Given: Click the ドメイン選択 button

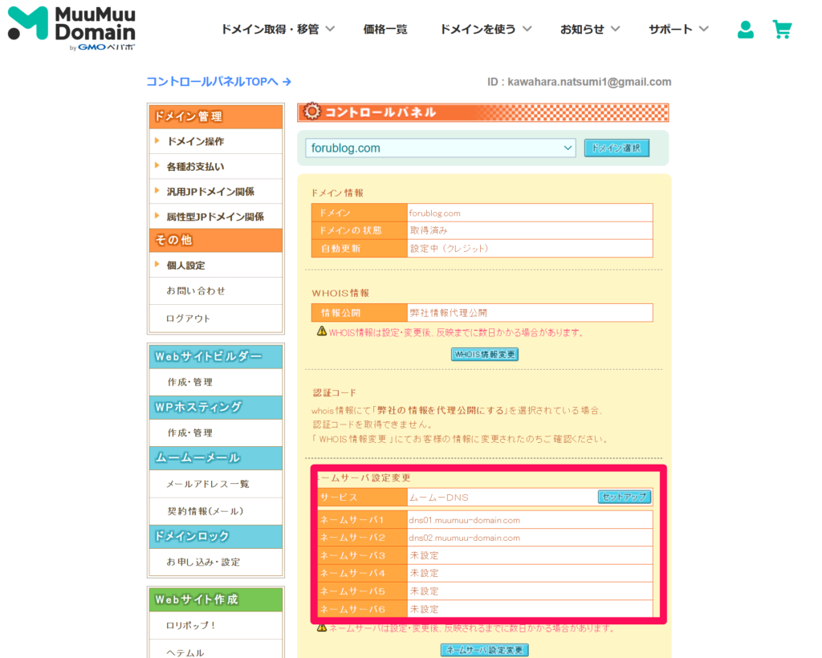Looking at the screenshot, I should pyautogui.click(x=616, y=148).
